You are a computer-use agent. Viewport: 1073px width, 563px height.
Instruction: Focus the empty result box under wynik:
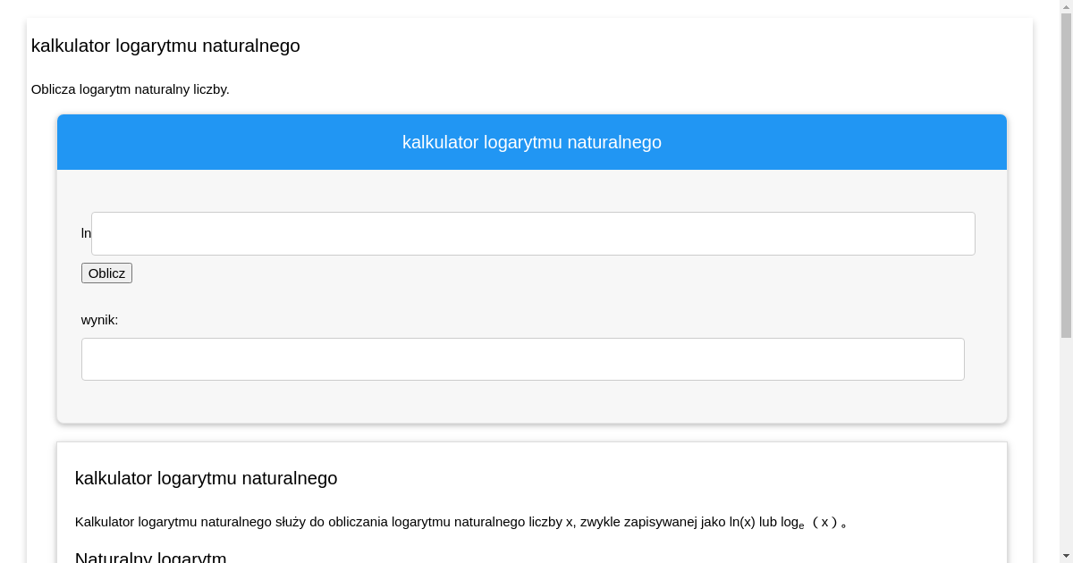pyautogui.click(x=522, y=358)
